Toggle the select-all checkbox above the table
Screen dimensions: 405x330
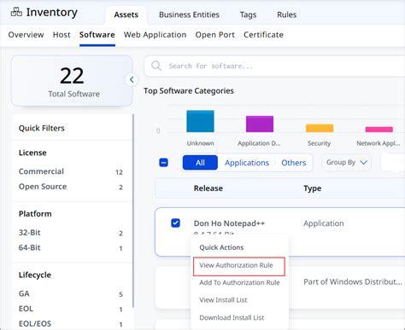coord(163,163)
